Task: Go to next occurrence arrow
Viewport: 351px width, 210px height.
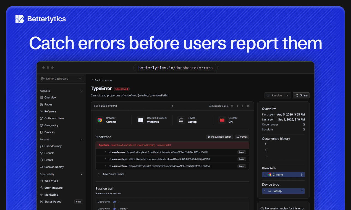Action: tap(243, 106)
